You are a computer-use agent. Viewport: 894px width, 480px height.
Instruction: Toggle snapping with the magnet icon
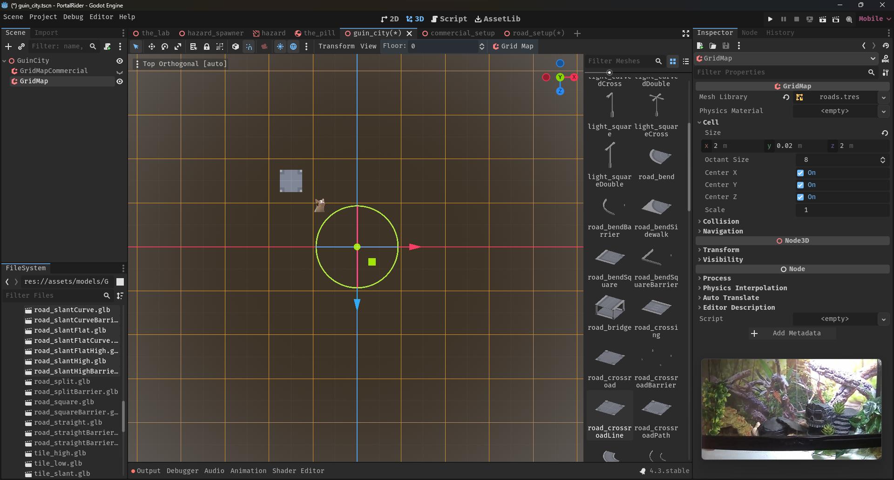[250, 47]
